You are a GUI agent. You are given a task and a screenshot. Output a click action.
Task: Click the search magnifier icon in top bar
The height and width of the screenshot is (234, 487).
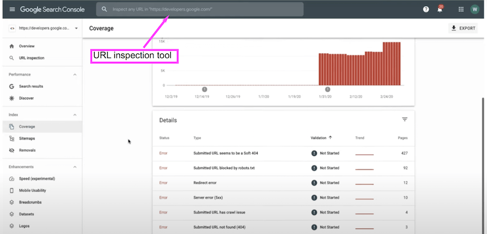(104, 10)
